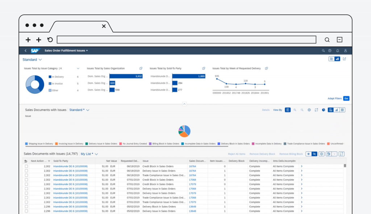Open value help for Sales Organization chart
The image size is (371, 214).
pyautogui.click(x=141, y=68)
